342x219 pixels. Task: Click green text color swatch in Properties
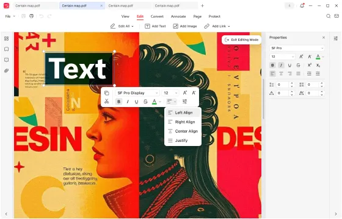[318, 57]
